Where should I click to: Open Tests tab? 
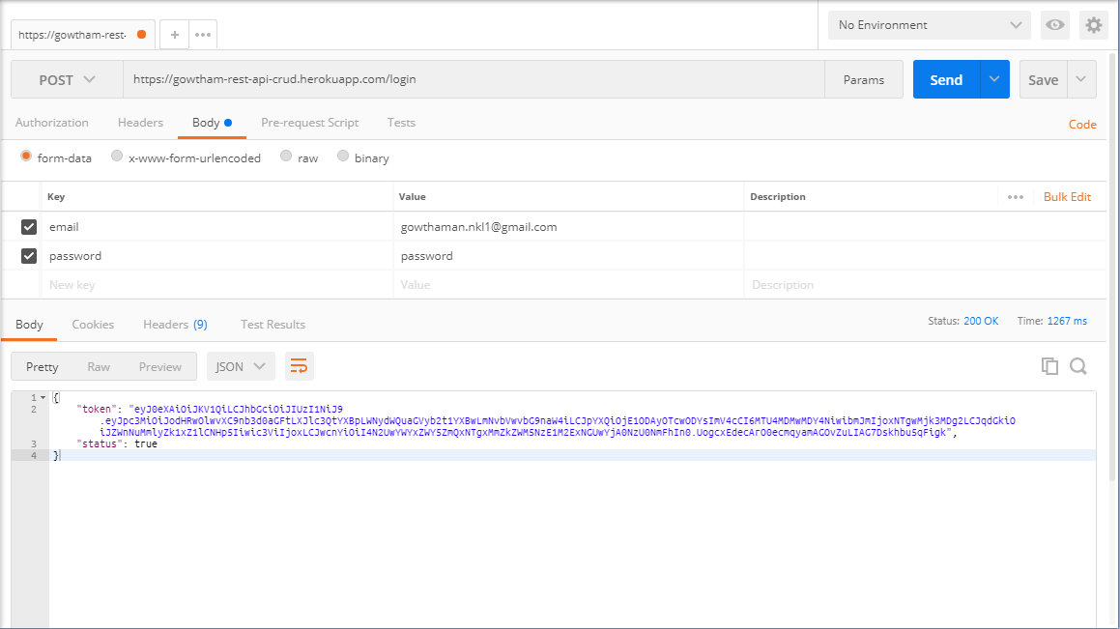[401, 123]
